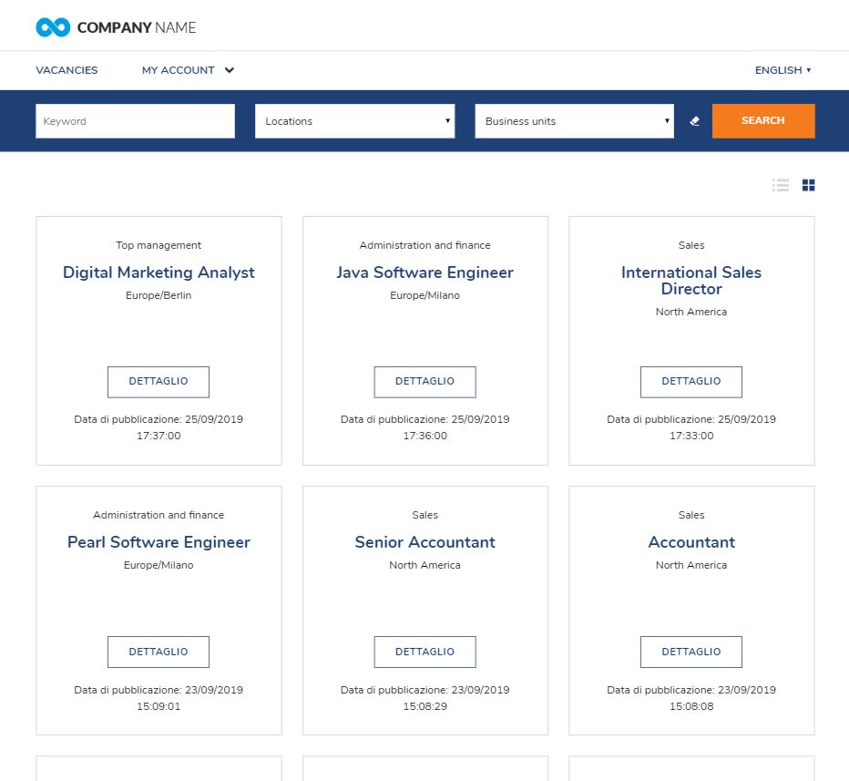The width and height of the screenshot is (849, 781).
Task: Click DETTAGLIO under Accountant vacancy
Action: (690, 652)
